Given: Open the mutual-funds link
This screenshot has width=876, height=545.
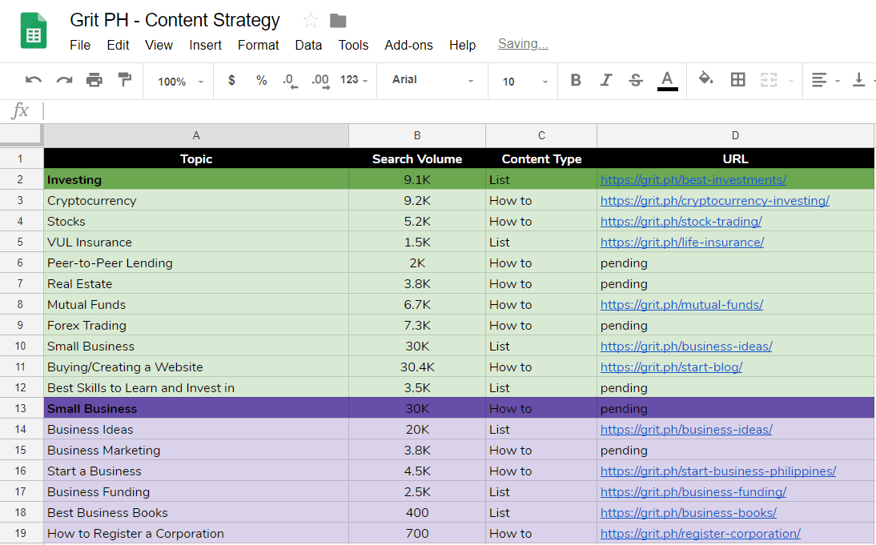Looking at the screenshot, I should coord(681,305).
